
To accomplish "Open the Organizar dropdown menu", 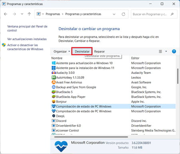I will (x=62, y=51).
